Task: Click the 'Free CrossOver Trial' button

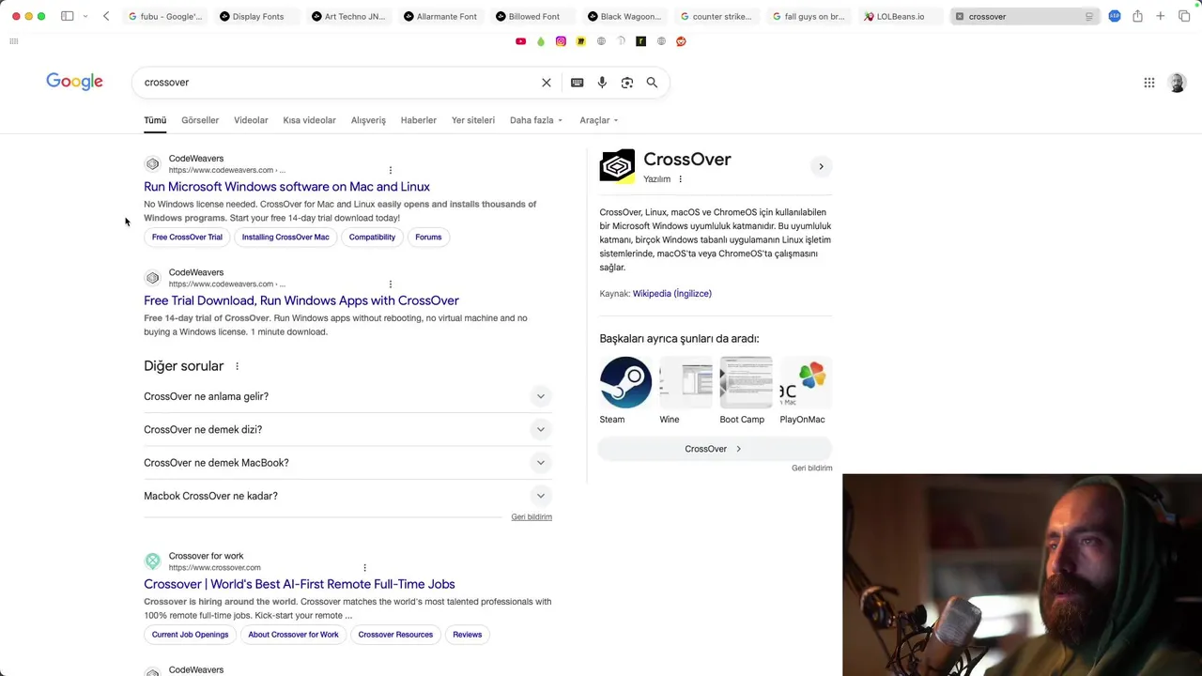Action: pyautogui.click(x=187, y=237)
